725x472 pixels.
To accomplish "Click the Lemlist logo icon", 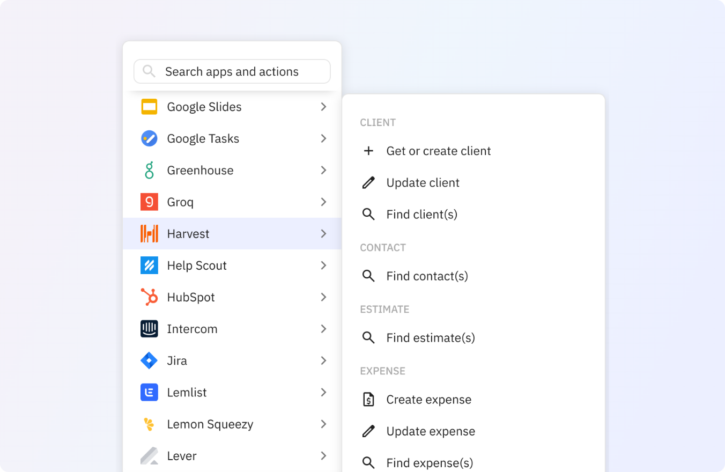I will [x=149, y=393].
